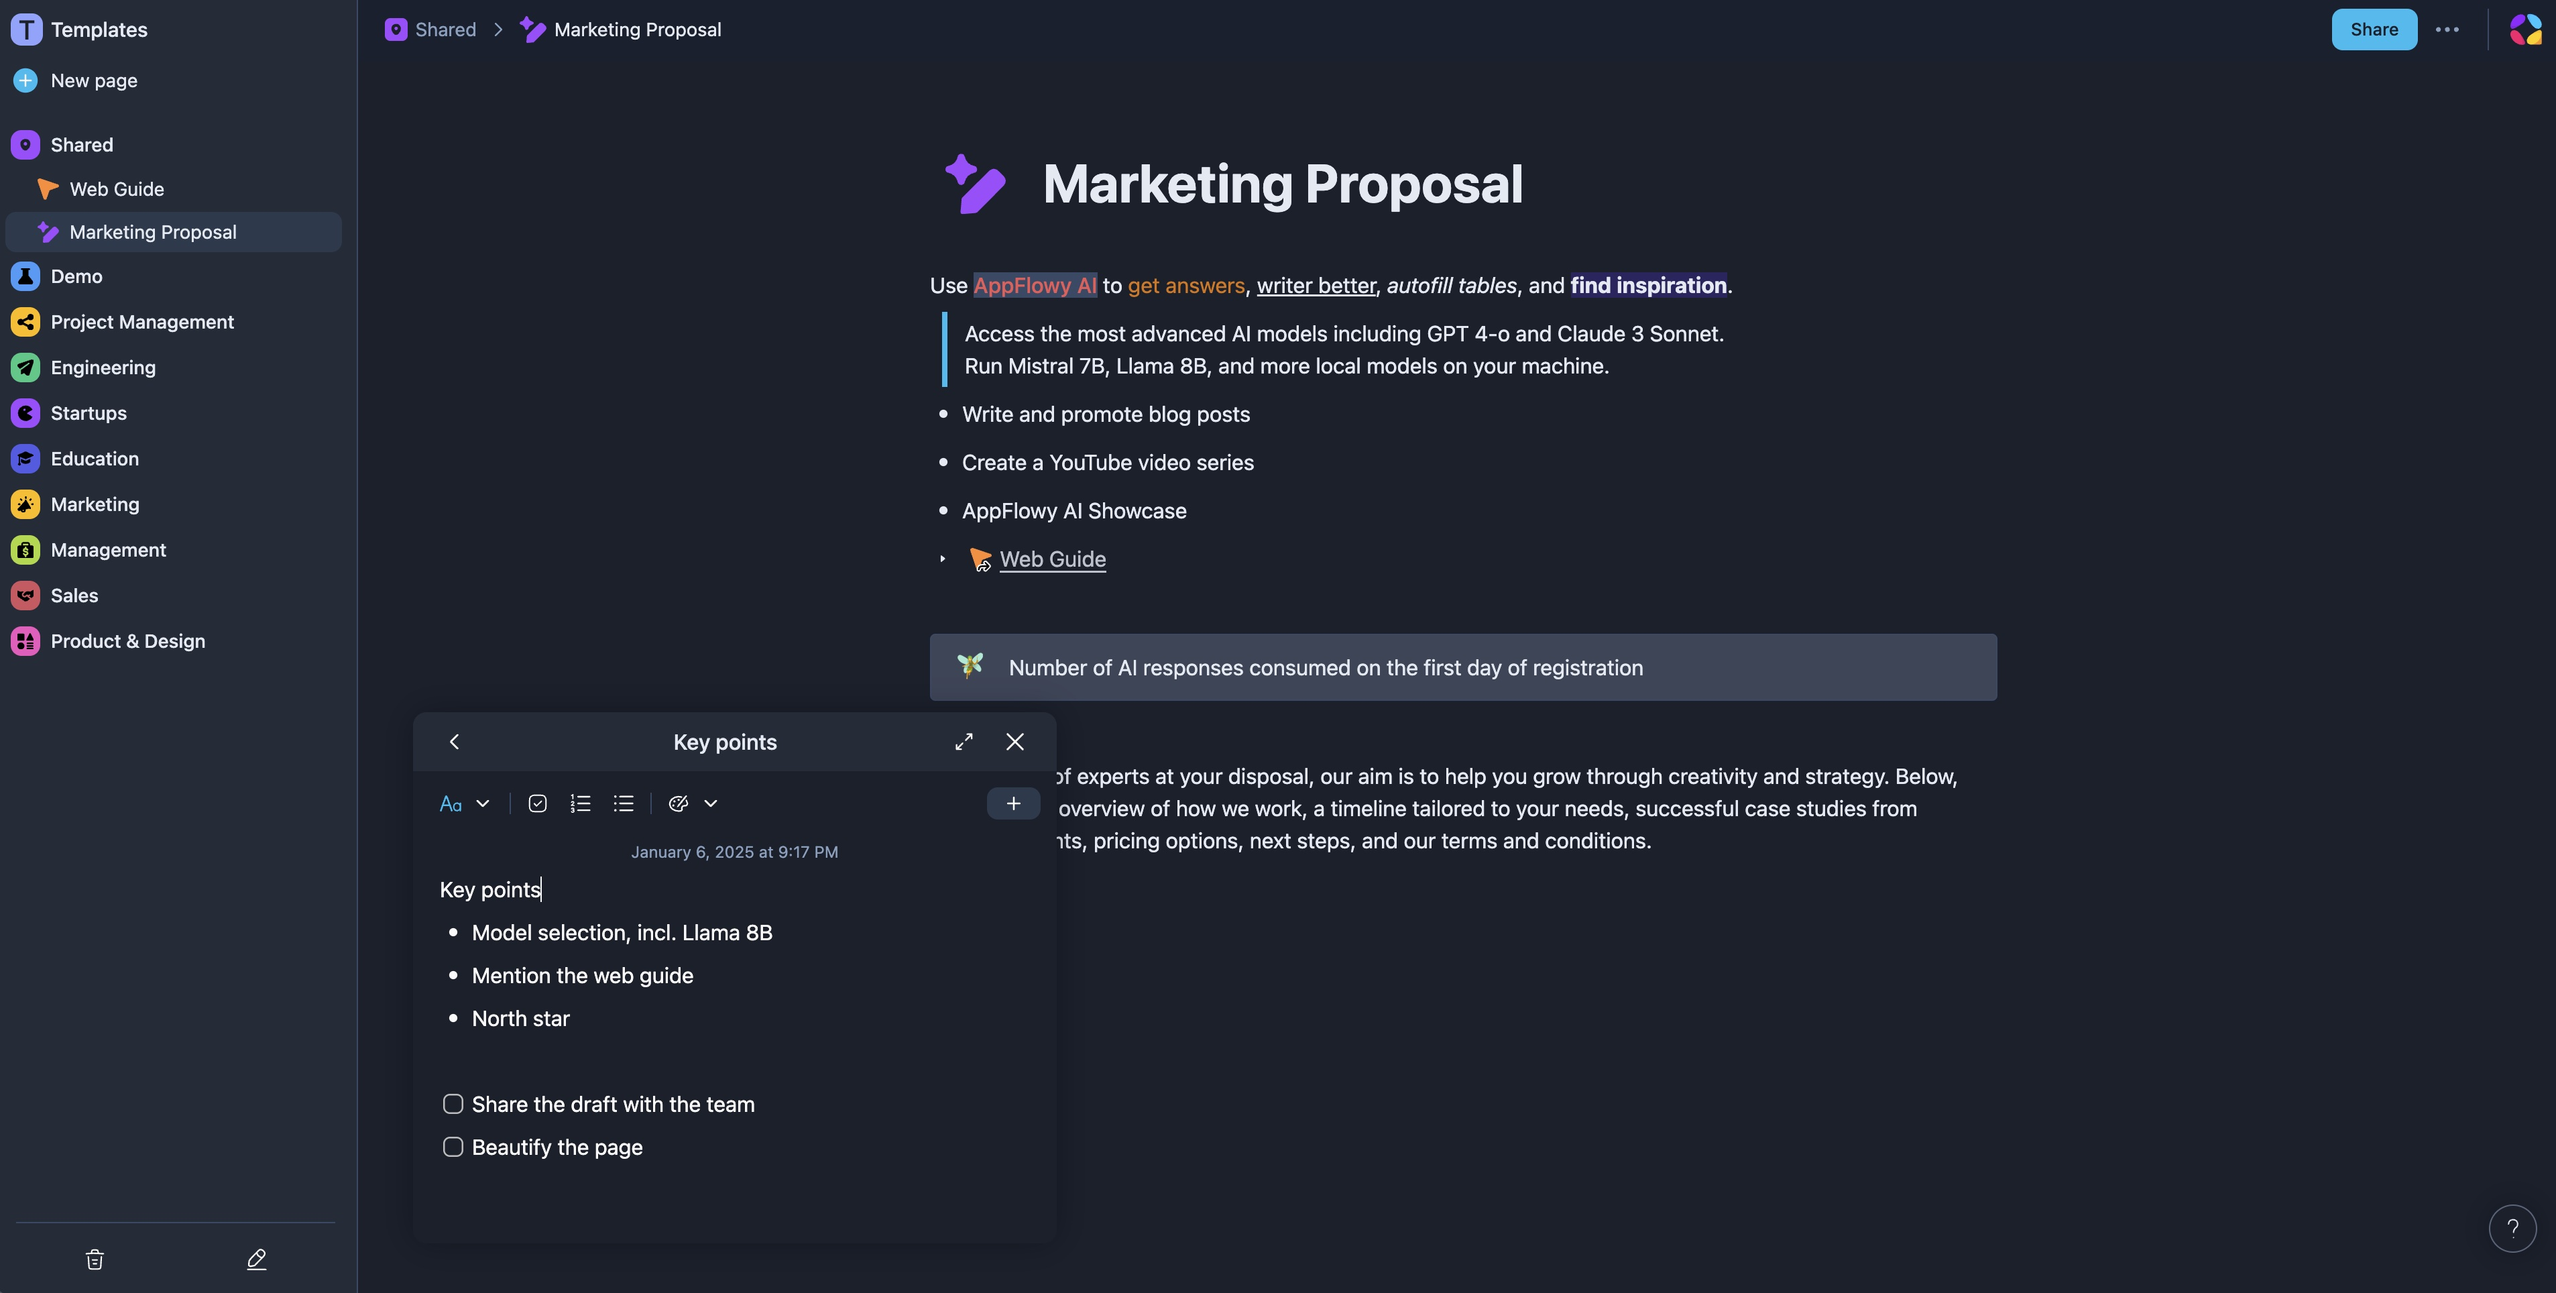
Task: Insert a bulleted list in the note
Action: tap(623, 804)
